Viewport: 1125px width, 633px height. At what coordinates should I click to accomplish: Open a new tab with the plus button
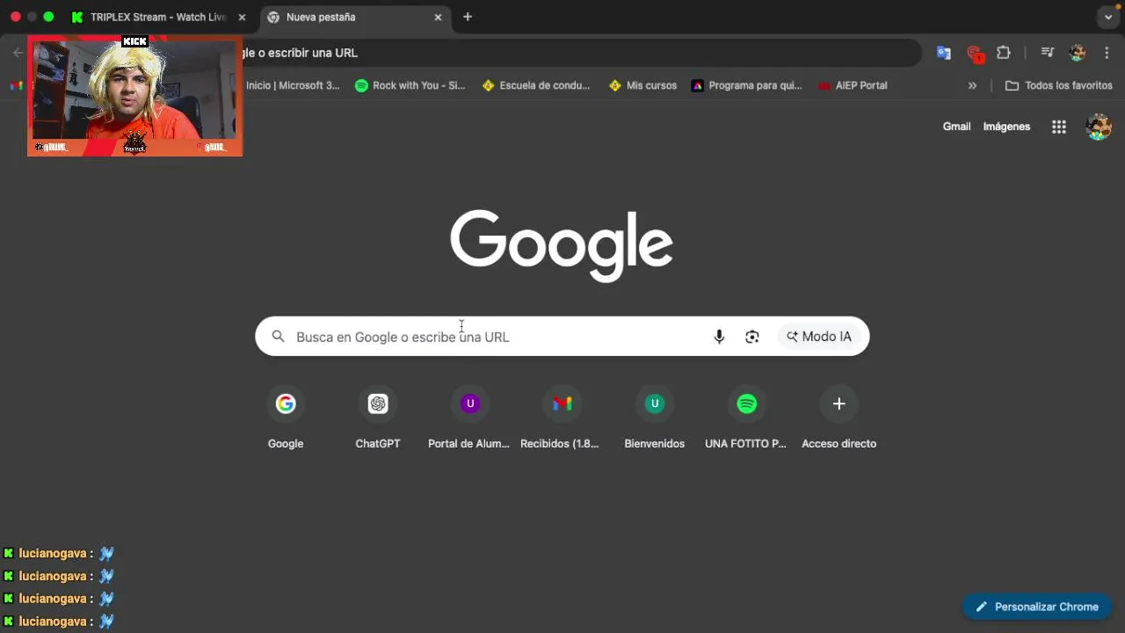coord(468,17)
